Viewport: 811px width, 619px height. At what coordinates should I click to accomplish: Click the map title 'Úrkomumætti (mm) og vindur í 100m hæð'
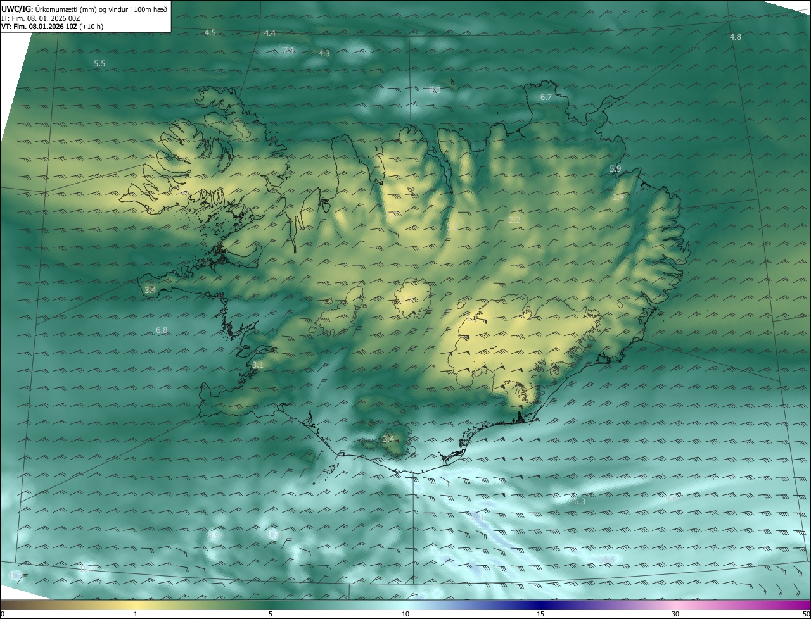pyautogui.click(x=101, y=9)
